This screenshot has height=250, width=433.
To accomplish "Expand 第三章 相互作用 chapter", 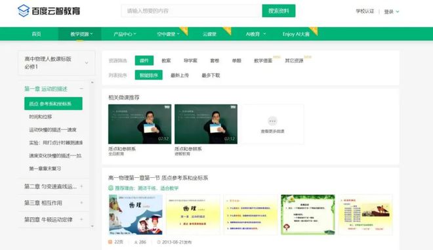I will coord(81,203).
